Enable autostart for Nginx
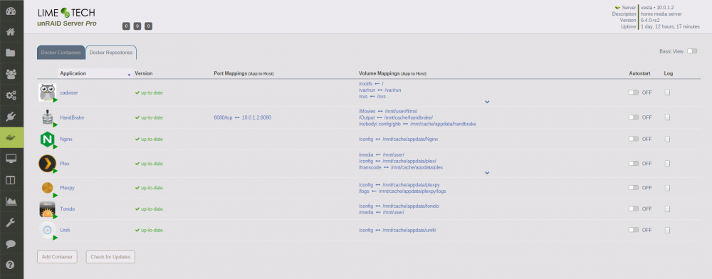Screen dimensions: 712x279 coord(634,139)
